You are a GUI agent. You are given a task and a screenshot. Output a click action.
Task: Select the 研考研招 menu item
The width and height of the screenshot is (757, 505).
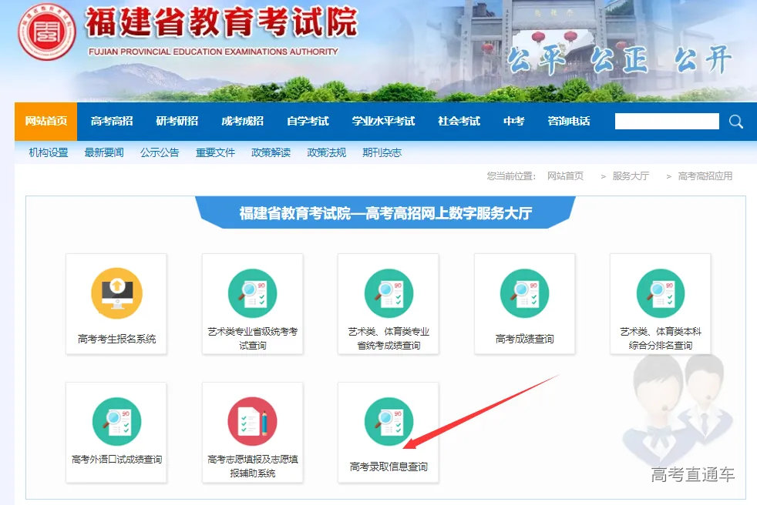[177, 121]
